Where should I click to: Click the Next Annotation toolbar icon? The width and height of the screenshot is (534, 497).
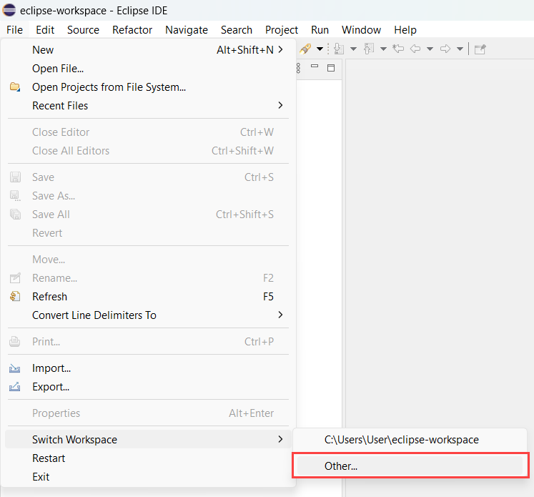339,49
